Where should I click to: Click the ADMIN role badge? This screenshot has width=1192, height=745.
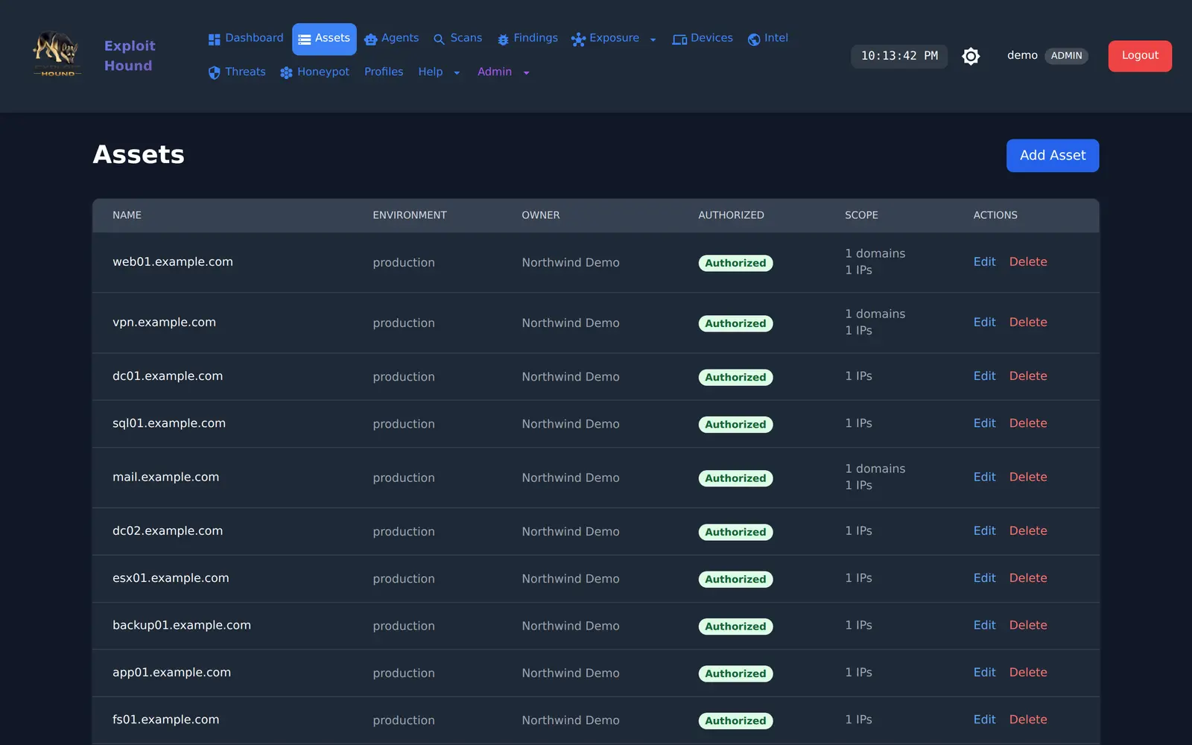pos(1066,56)
